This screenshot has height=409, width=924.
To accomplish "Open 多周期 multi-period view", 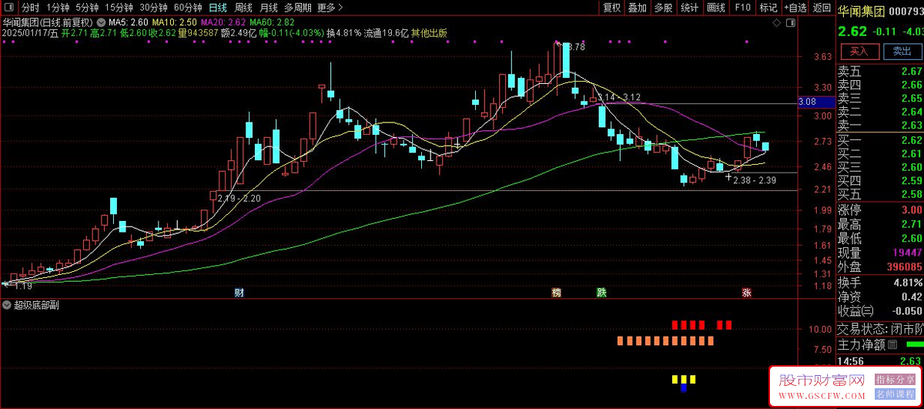I will click(298, 8).
